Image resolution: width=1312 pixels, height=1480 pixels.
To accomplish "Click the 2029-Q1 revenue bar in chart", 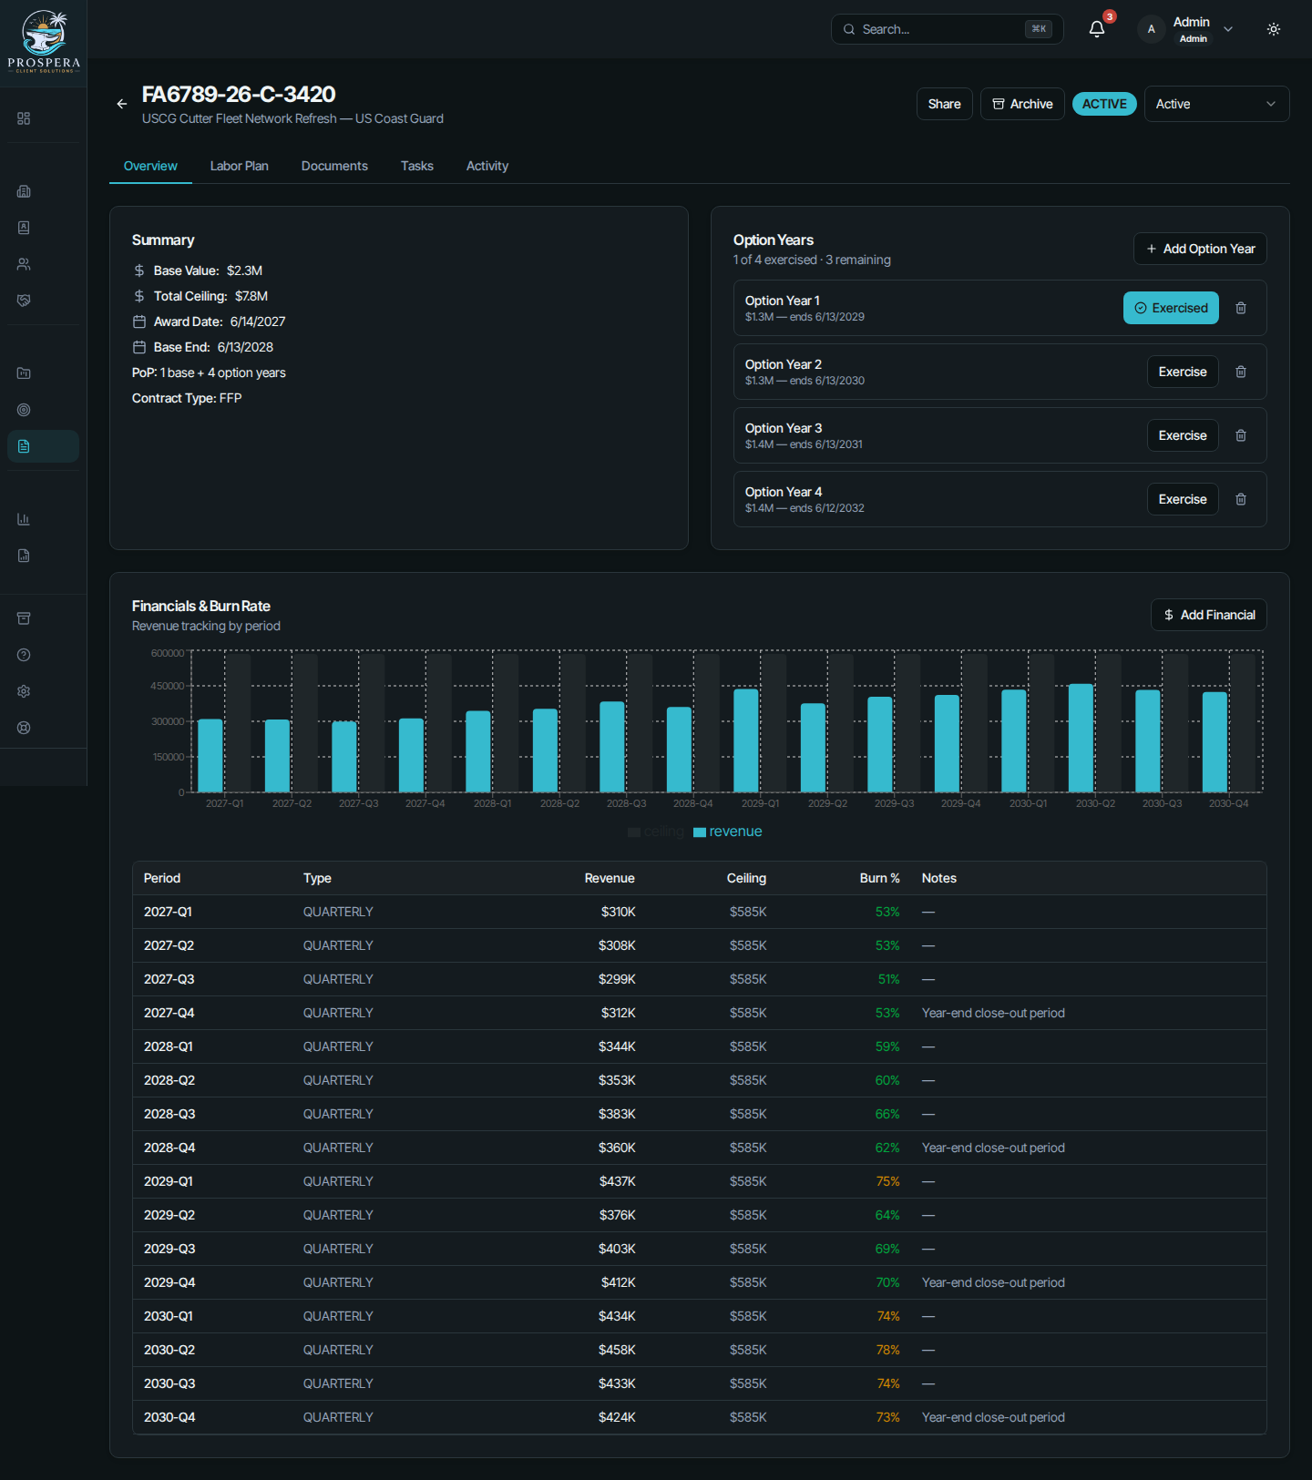I will [x=746, y=740].
